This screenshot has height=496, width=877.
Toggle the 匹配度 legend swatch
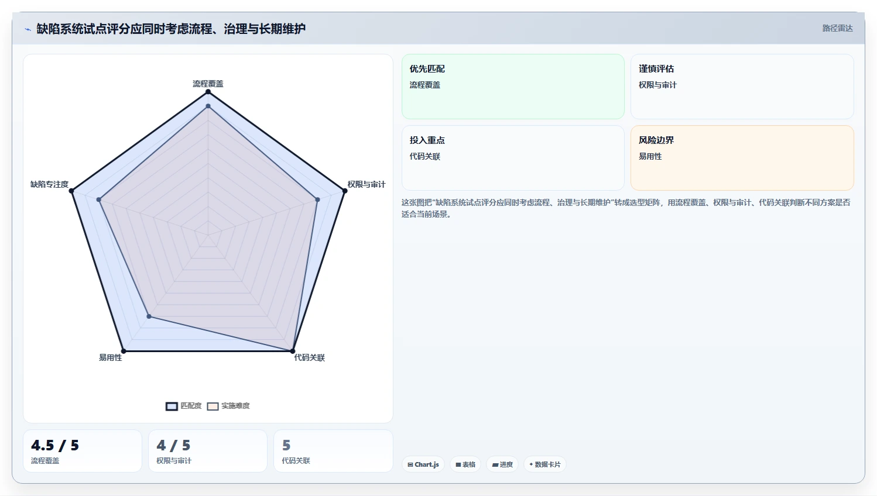(x=172, y=407)
